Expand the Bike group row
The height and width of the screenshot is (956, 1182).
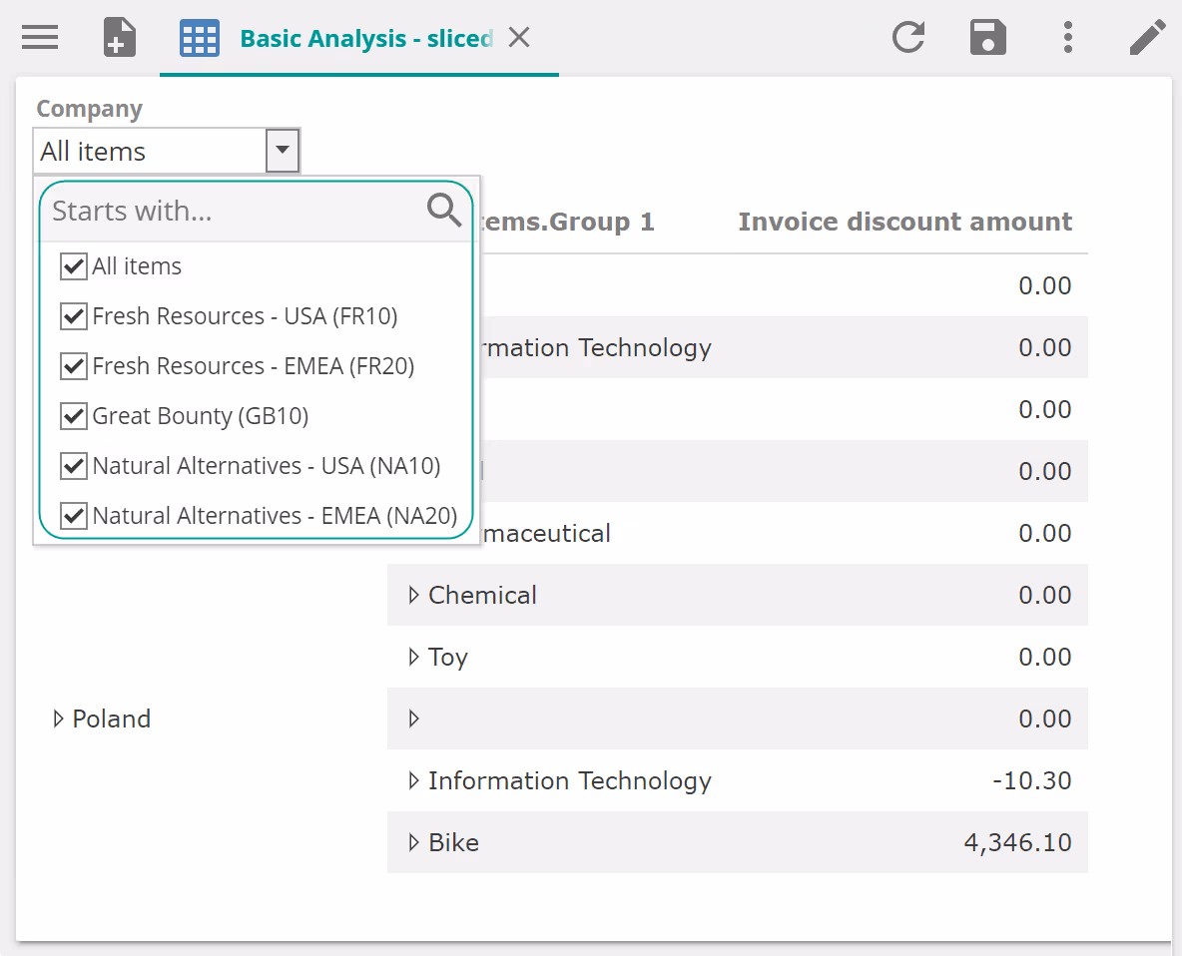tap(413, 843)
